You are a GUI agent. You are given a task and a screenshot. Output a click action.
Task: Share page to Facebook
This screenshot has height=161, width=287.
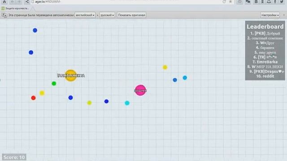pos(275,2)
